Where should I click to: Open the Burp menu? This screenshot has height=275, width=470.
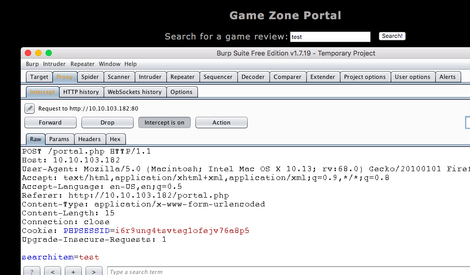point(32,64)
